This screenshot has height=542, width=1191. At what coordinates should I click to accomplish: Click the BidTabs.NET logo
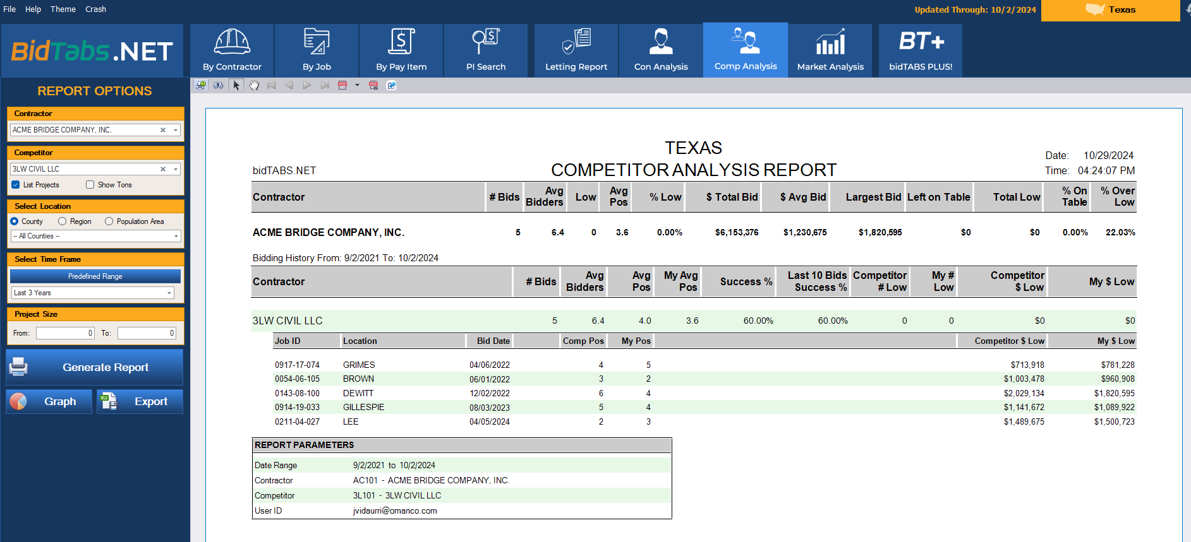click(92, 51)
